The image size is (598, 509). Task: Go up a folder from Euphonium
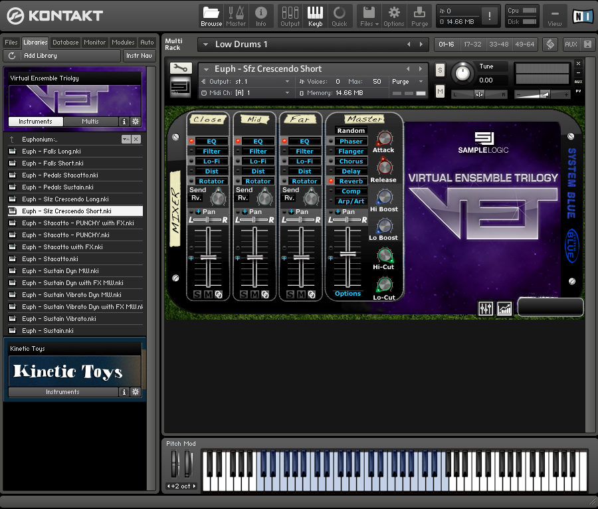coord(12,140)
